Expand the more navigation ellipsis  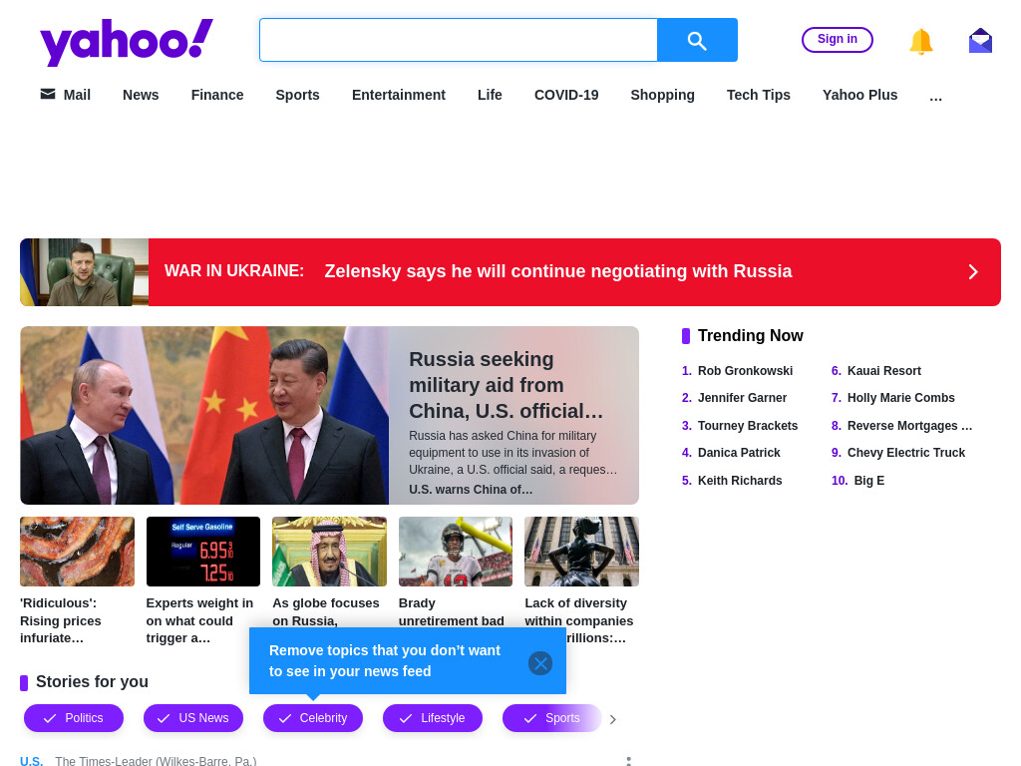tap(935, 97)
